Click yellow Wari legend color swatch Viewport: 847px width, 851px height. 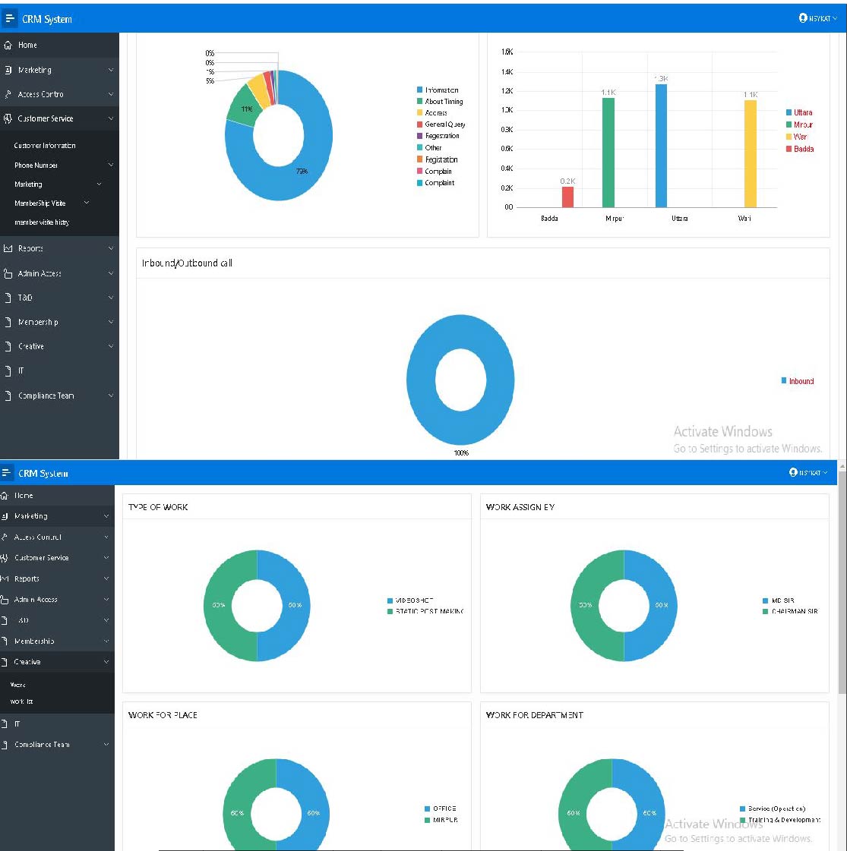789,137
